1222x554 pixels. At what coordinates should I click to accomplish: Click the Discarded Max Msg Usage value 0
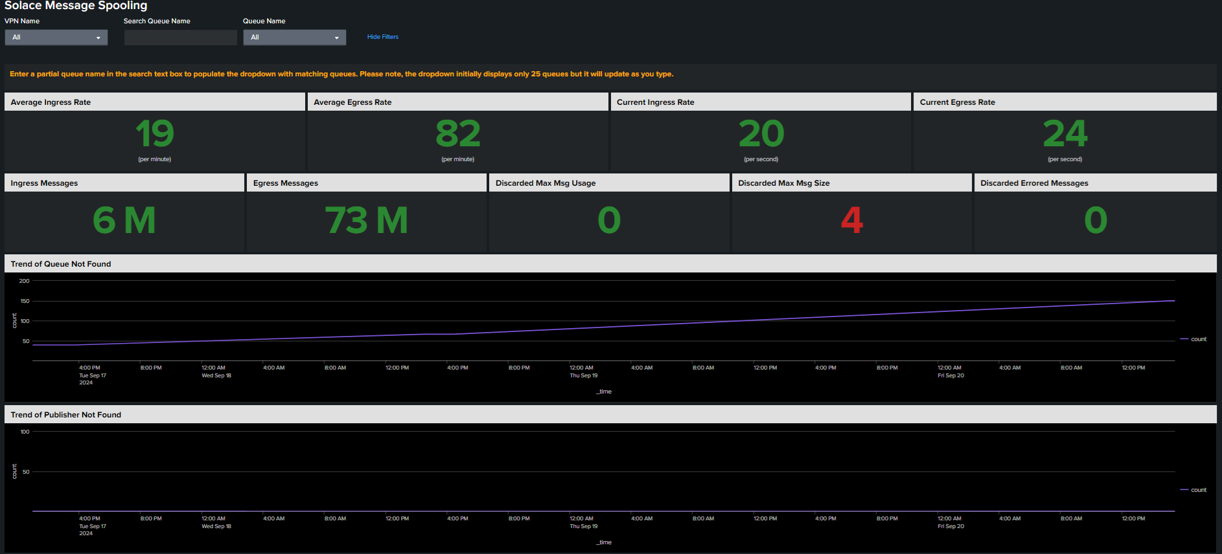[609, 220]
